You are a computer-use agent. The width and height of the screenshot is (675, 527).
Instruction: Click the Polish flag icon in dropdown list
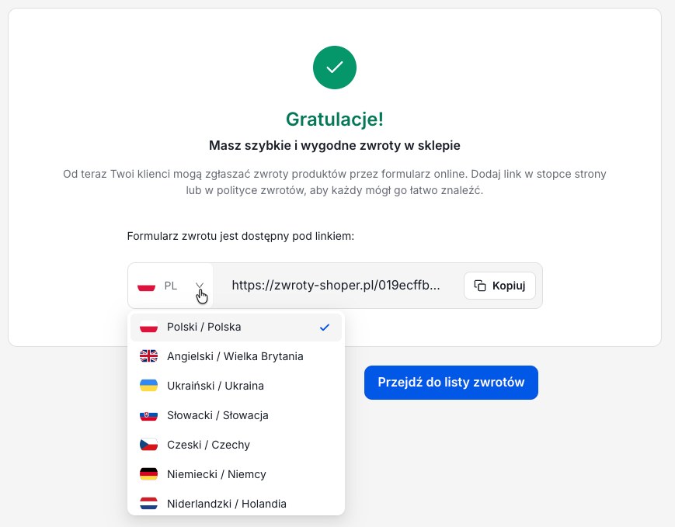148,327
